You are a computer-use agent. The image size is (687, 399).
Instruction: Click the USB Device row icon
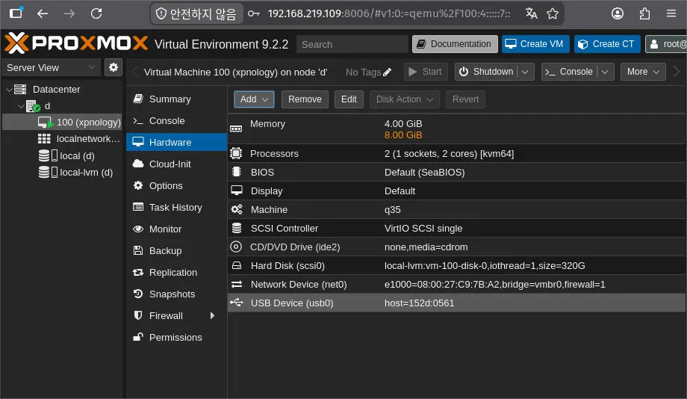(x=237, y=303)
